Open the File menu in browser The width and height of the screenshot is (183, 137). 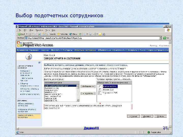coord(20,30)
